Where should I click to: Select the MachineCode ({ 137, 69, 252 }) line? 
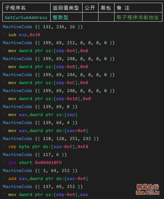tap(43, 187)
